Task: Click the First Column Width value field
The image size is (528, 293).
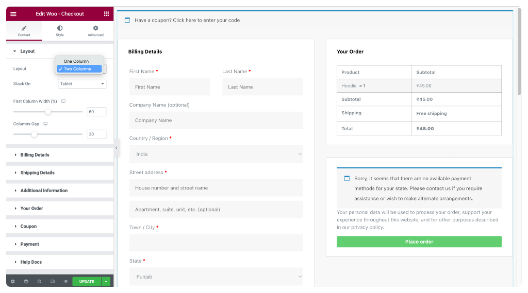Action: point(96,112)
